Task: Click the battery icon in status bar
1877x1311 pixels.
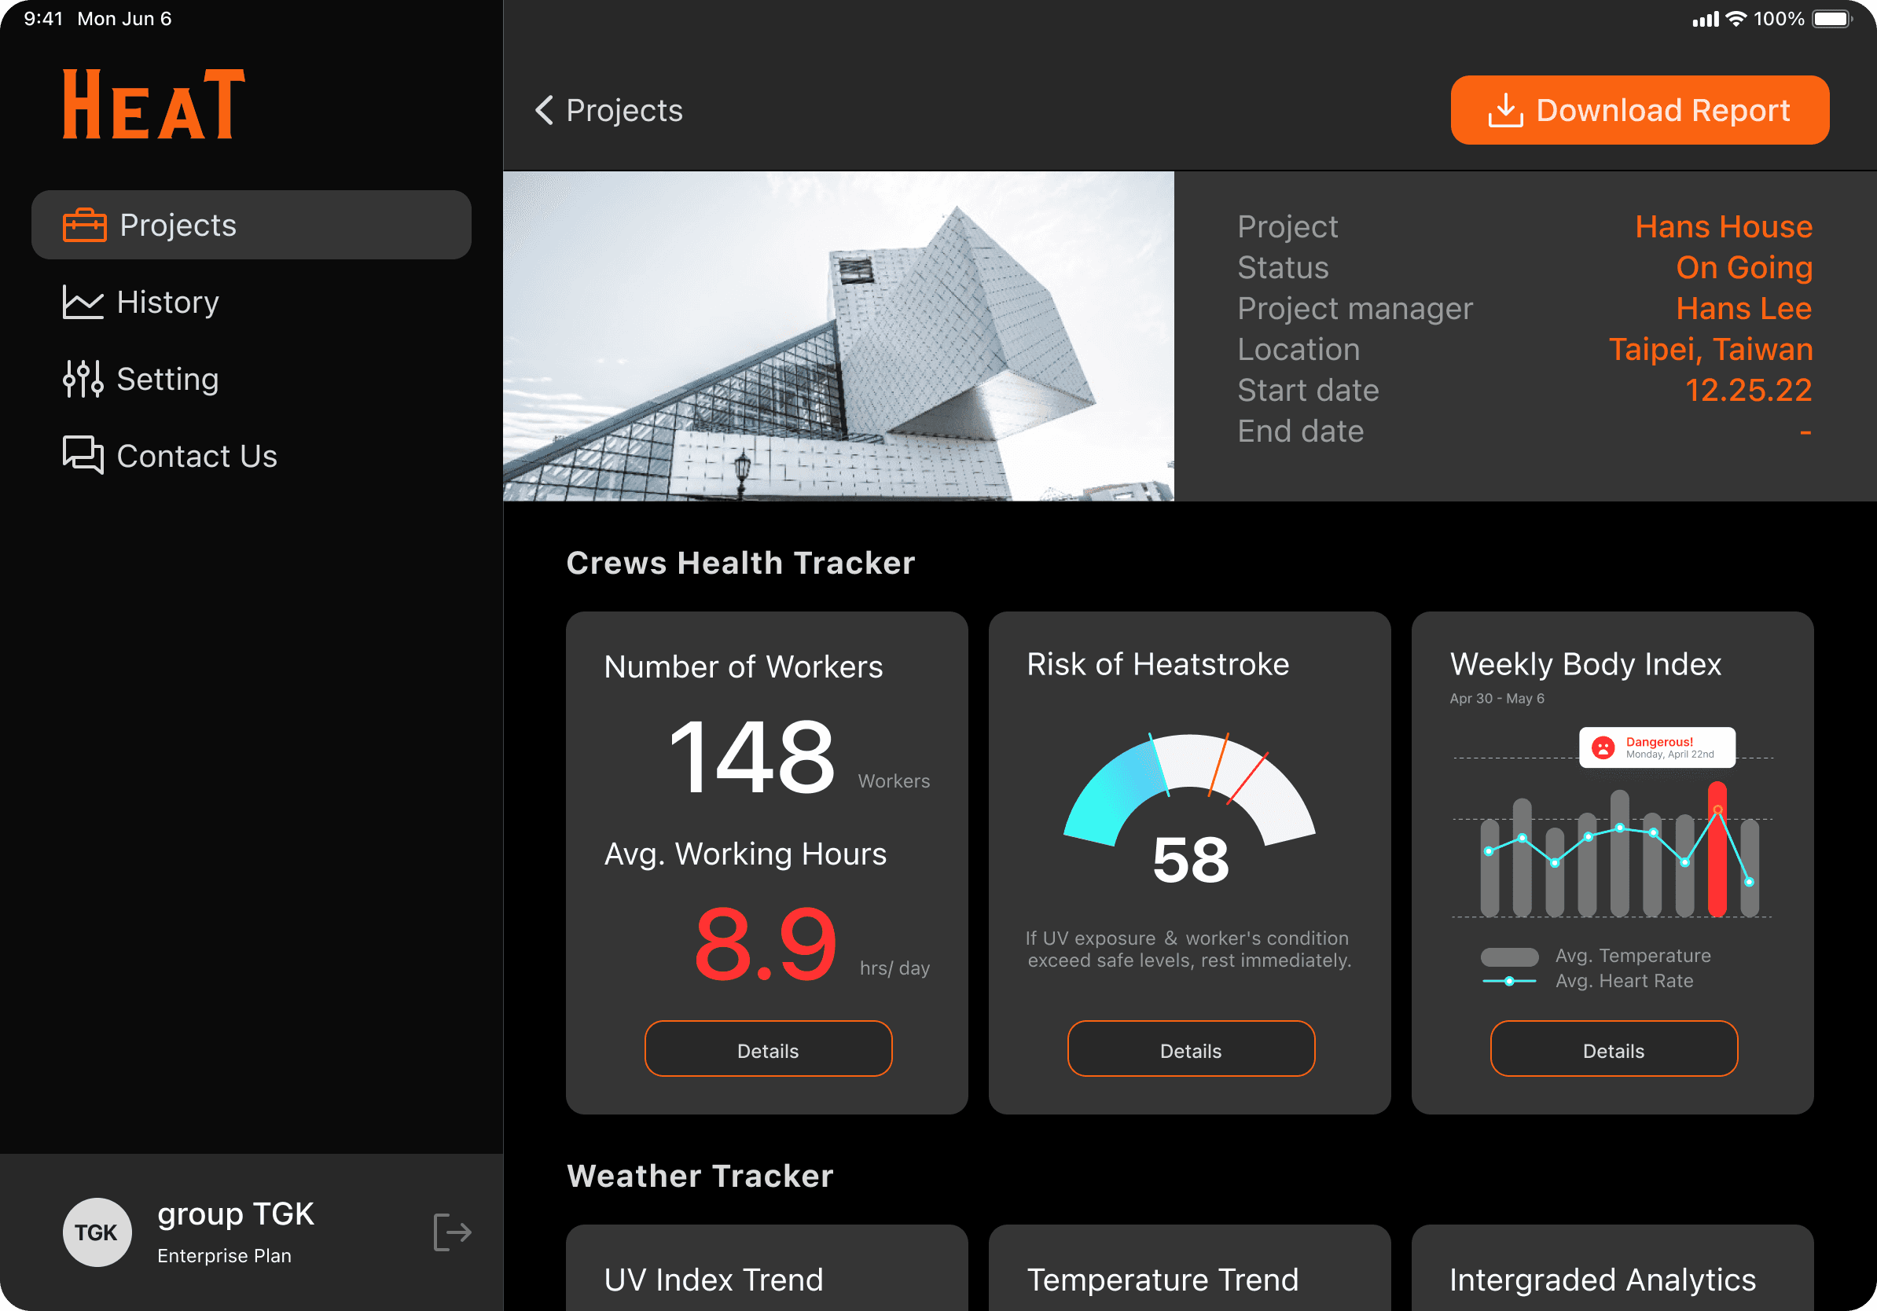Action: [1831, 19]
